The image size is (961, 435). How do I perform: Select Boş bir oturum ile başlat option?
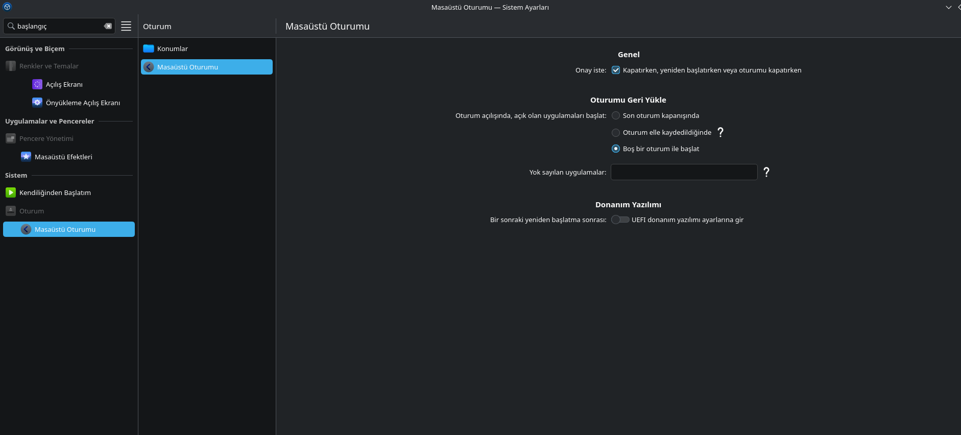[616, 149]
